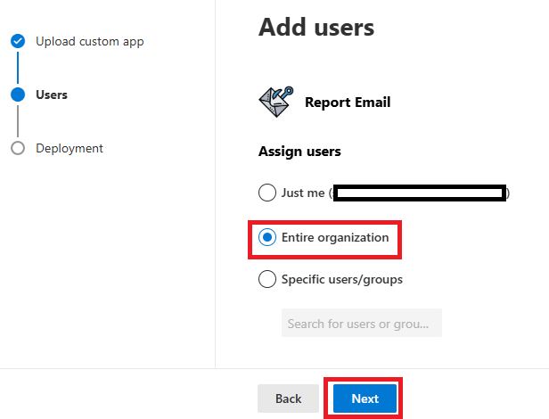The width and height of the screenshot is (549, 419).
Task: Click the Assign users section label
Action: click(299, 151)
